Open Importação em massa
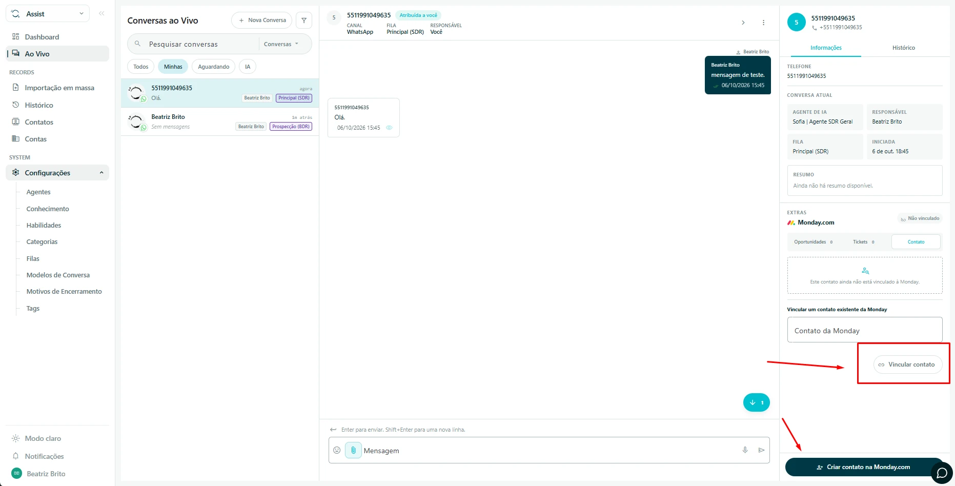This screenshot has height=486, width=955. pos(57,88)
